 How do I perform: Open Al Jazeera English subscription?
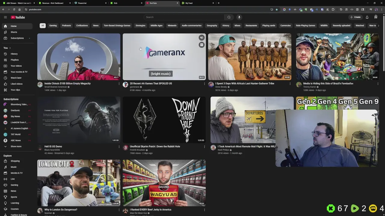17,128
